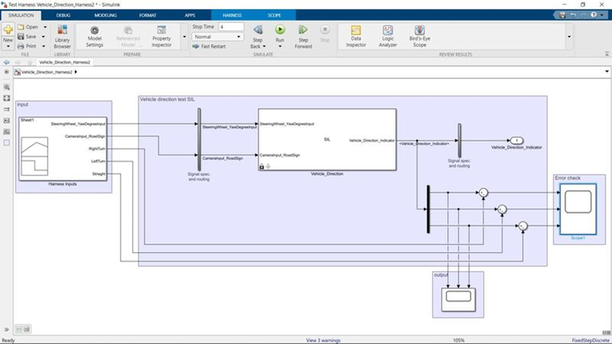Select the Vehicle_Direction SIL block
The height and width of the screenshot is (344, 612).
click(x=327, y=139)
